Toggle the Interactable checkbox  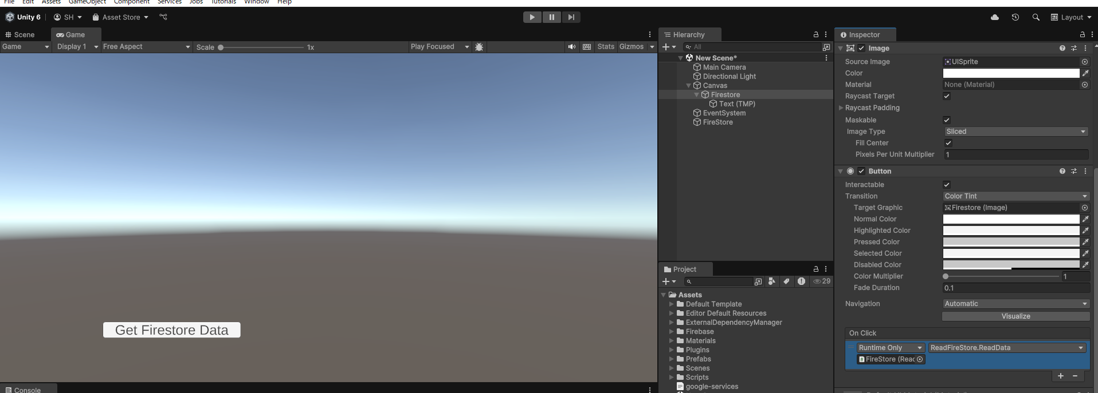coord(947,185)
